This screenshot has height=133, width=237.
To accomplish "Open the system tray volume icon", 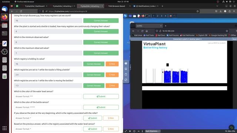I will [x=227, y=1].
